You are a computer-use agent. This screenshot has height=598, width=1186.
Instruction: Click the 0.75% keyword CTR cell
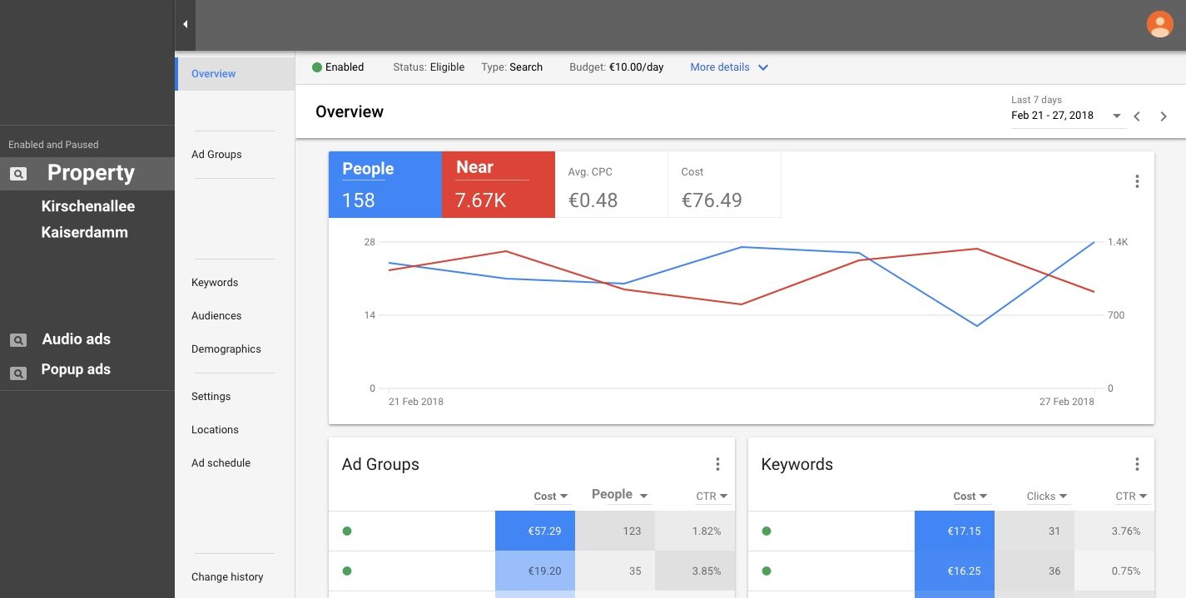pyautogui.click(x=1114, y=571)
